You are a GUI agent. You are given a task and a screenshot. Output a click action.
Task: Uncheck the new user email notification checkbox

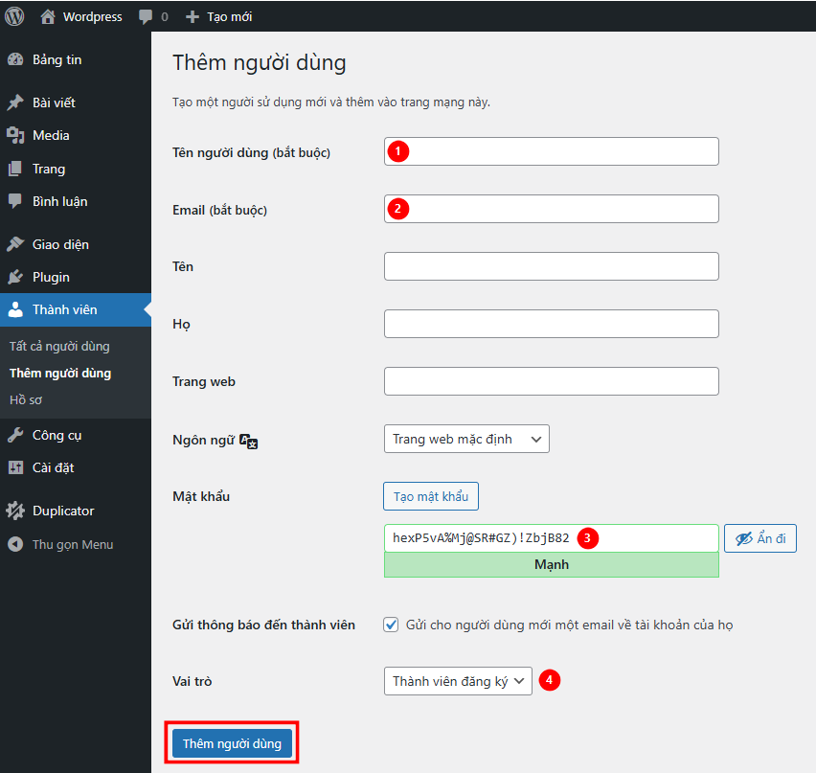(391, 624)
